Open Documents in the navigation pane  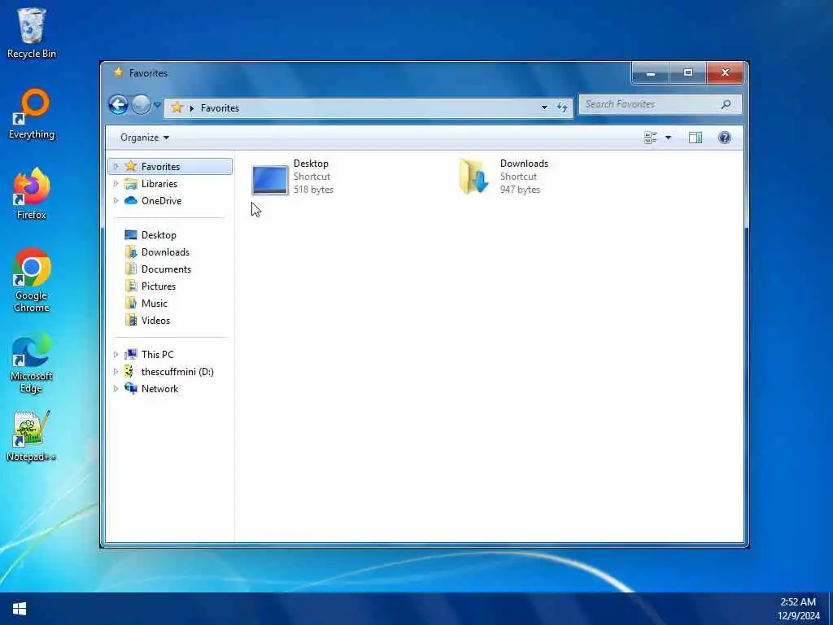[166, 269]
